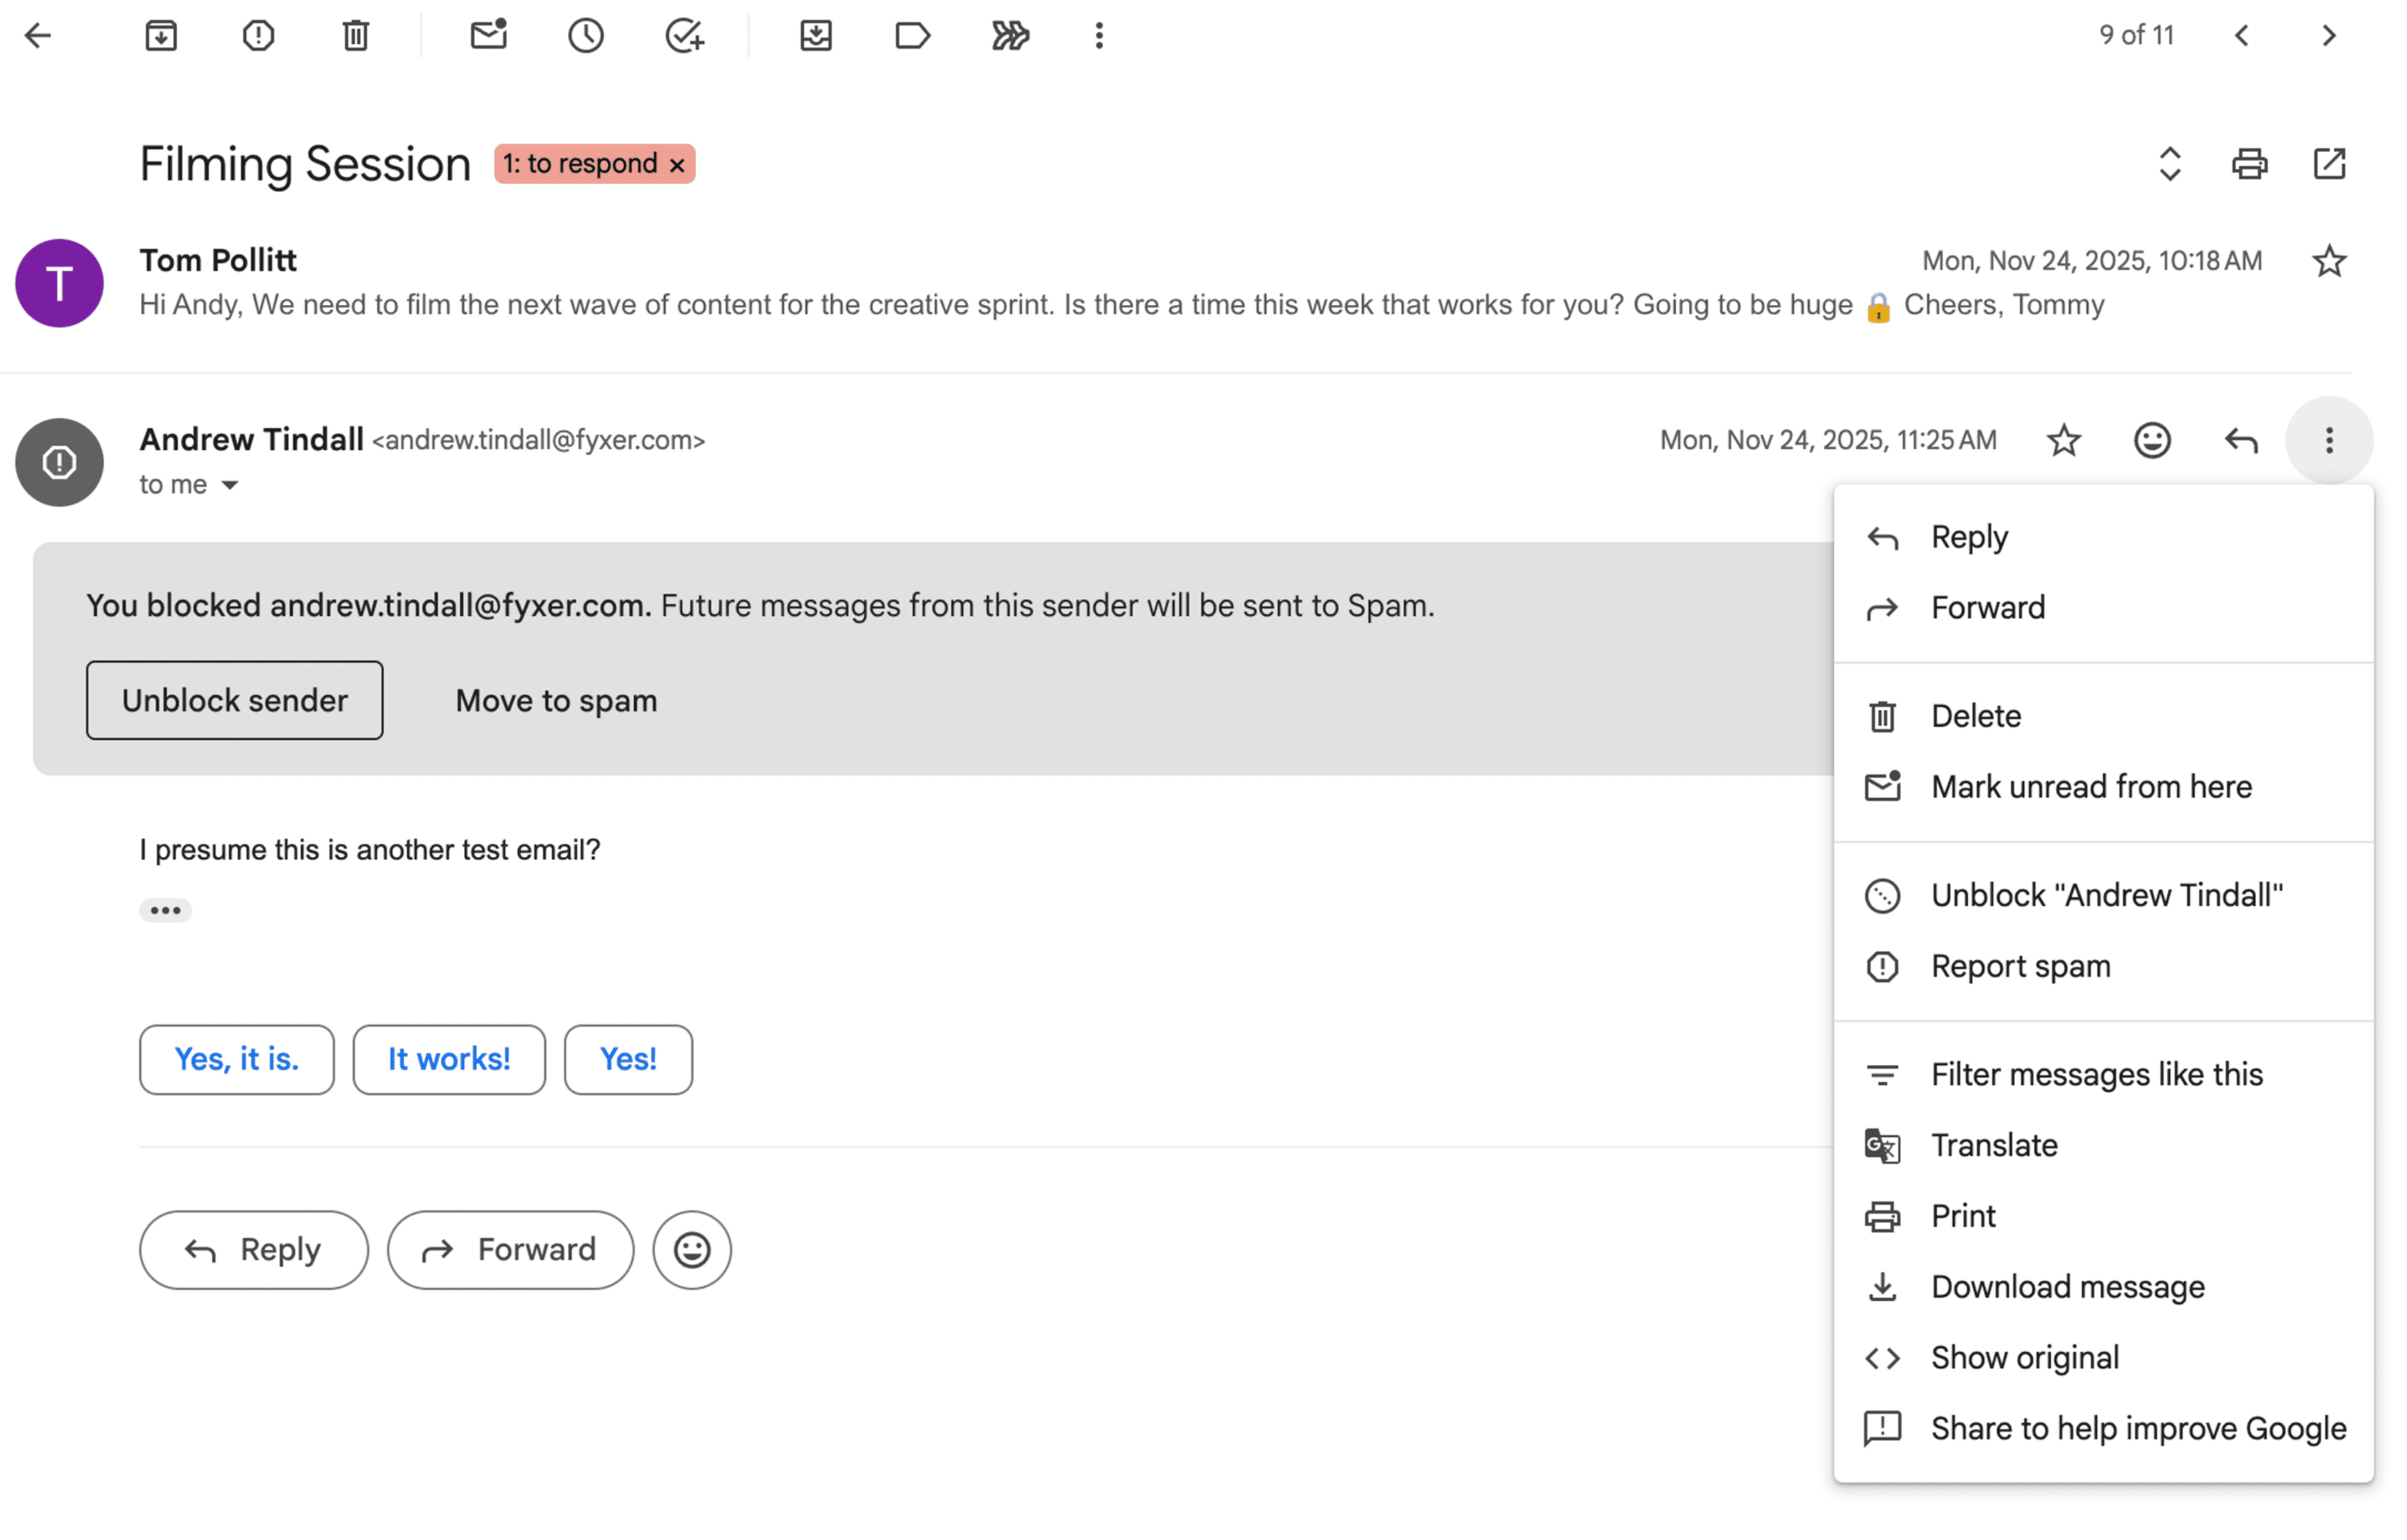Choose smart reply 'It works!'
The image size is (2407, 1540).
449,1059
